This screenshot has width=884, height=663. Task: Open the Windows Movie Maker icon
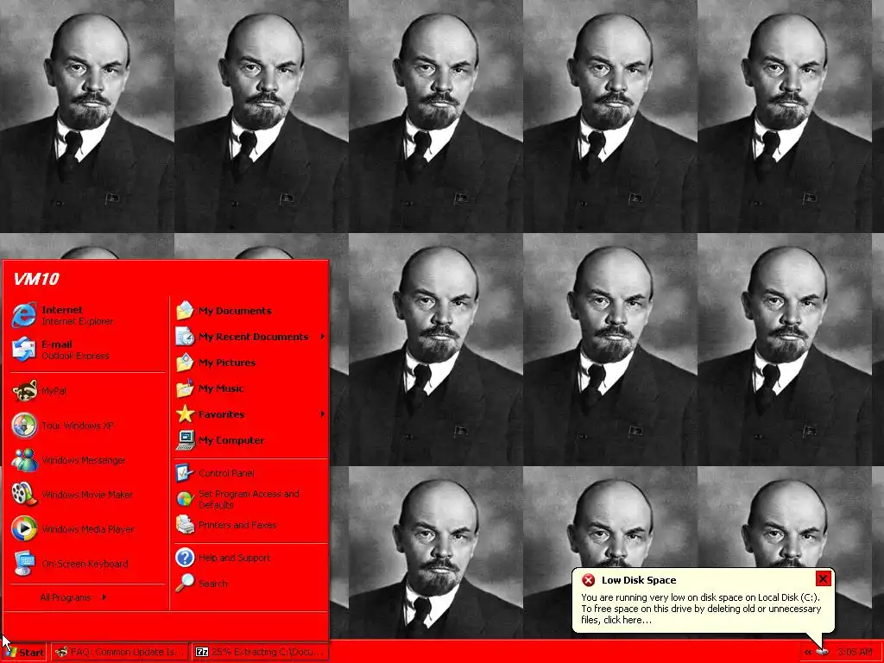tap(23, 495)
